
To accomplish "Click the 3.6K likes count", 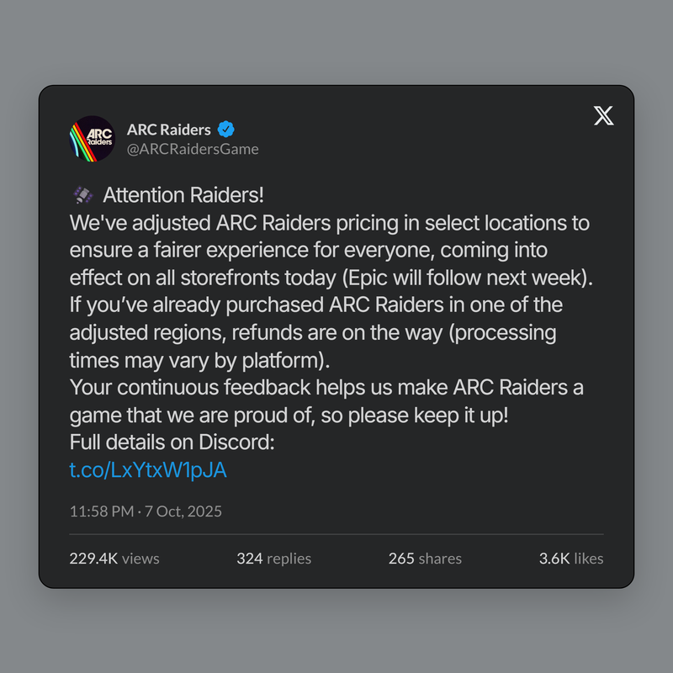I will [571, 558].
